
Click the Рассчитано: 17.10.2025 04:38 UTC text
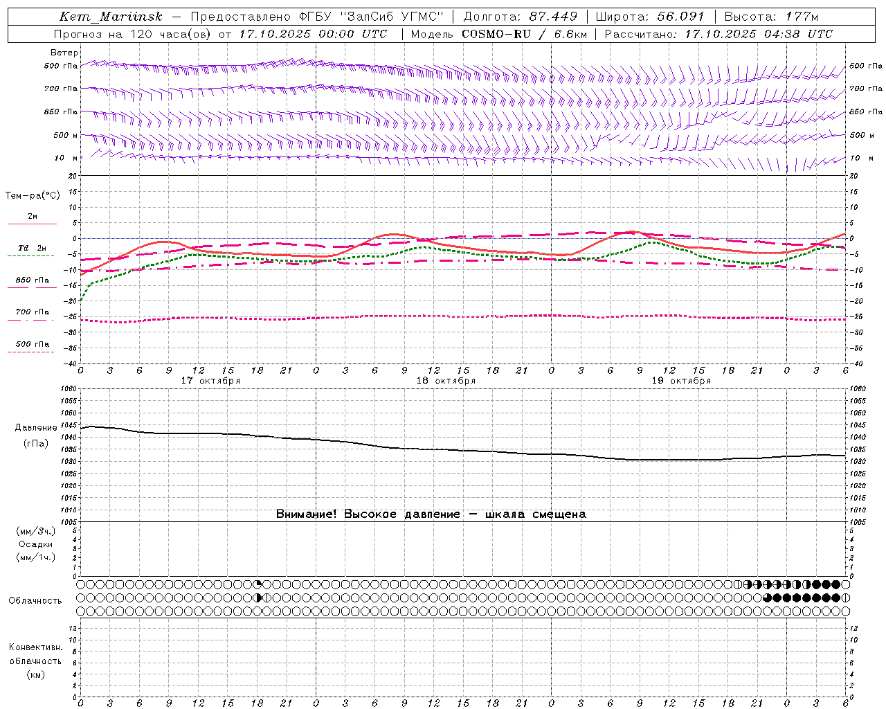point(718,34)
